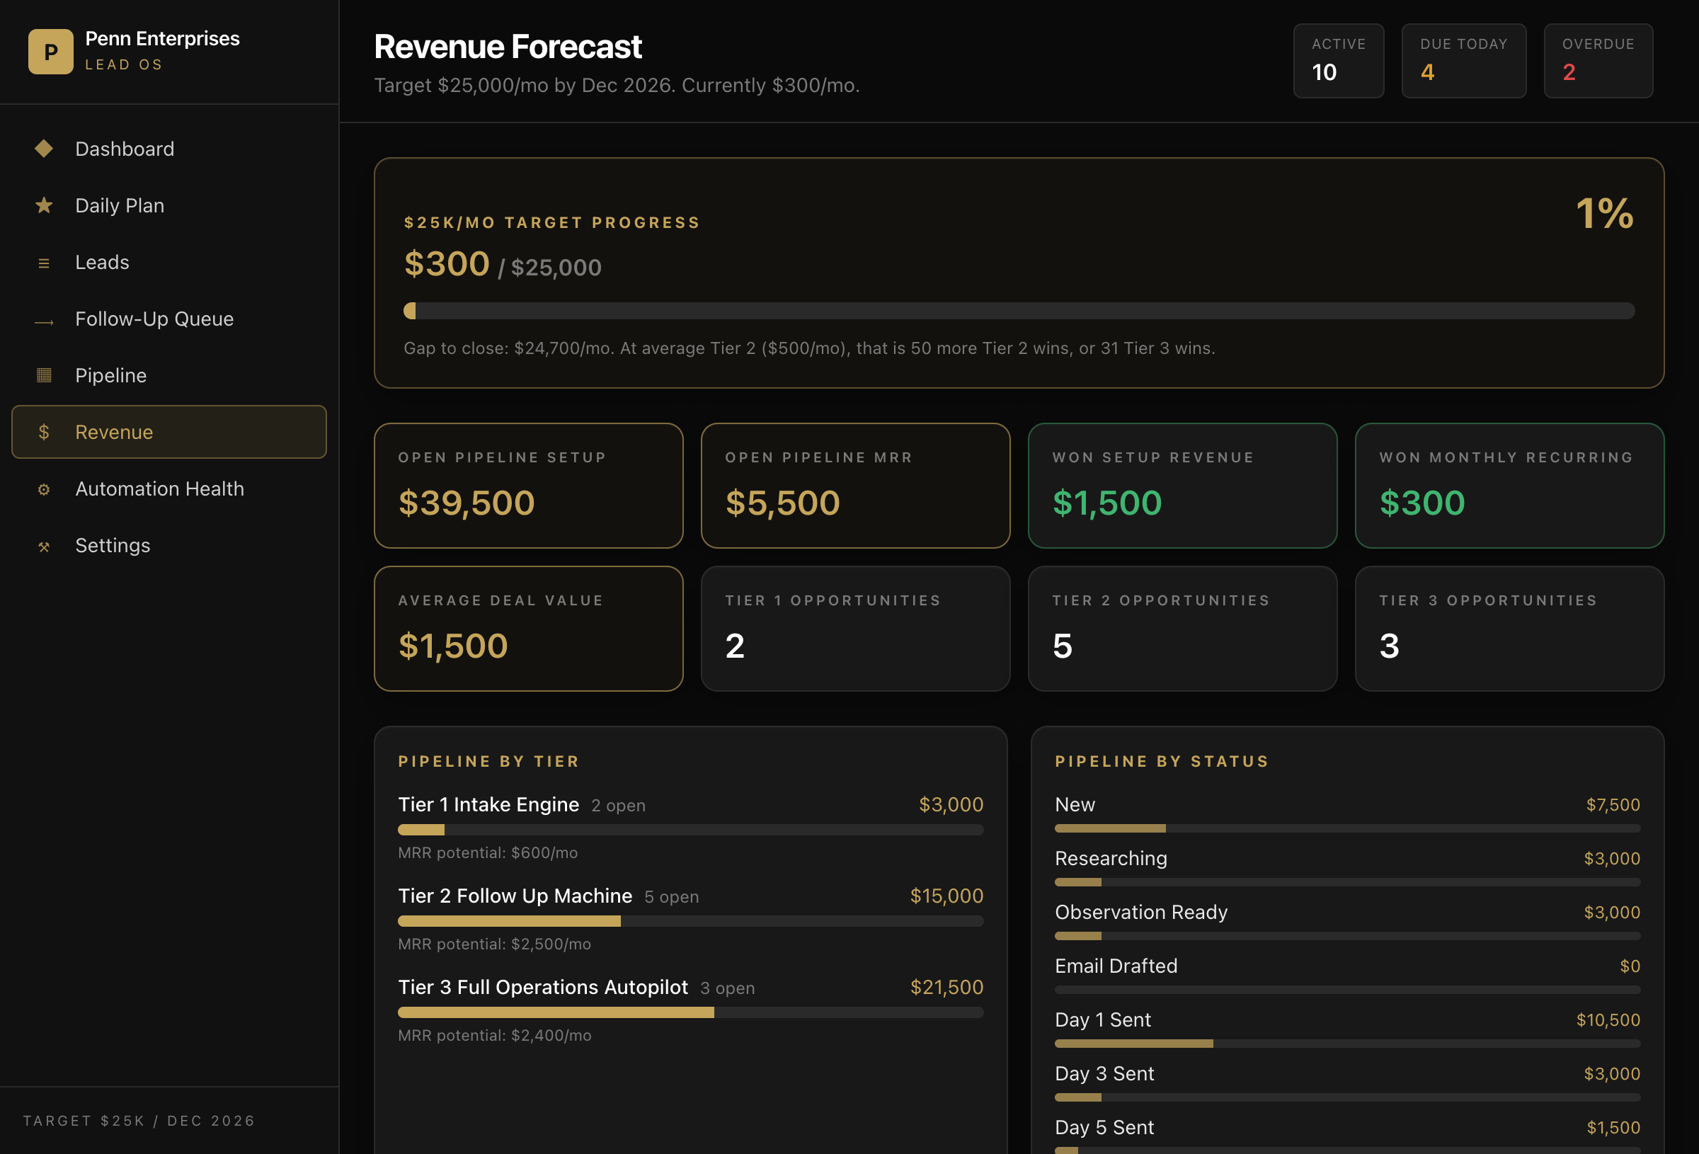Viewport: 1699px width, 1154px height.
Task: Click the Daily Plan star icon
Action: 44,205
